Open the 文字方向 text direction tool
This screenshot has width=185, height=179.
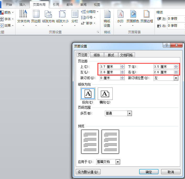click(x=23, y=18)
